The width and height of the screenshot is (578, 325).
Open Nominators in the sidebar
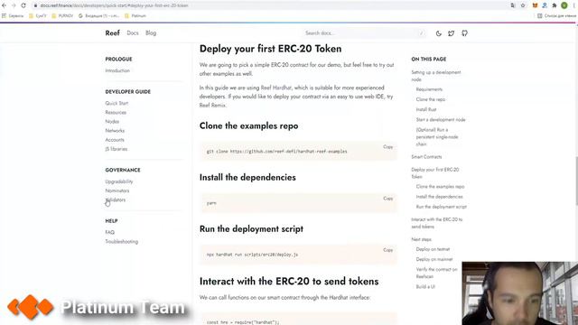[x=117, y=190]
